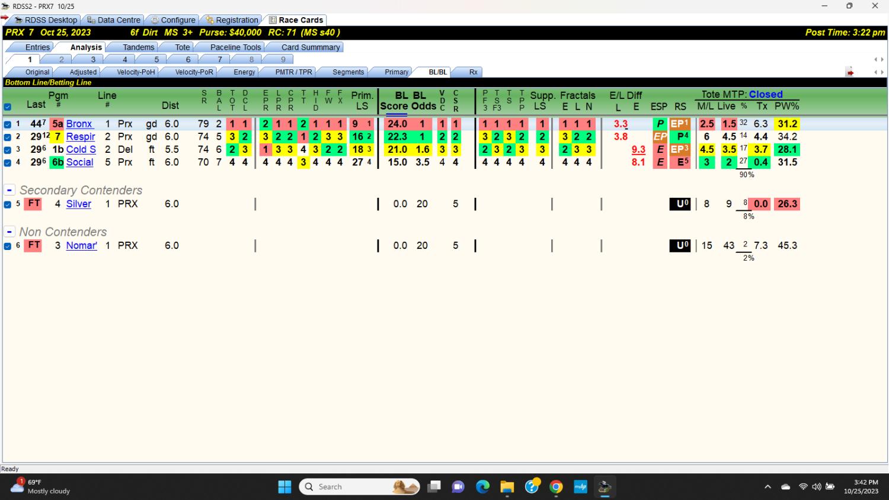
Task: Collapse the Non Contenders group
Action: (x=9, y=232)
